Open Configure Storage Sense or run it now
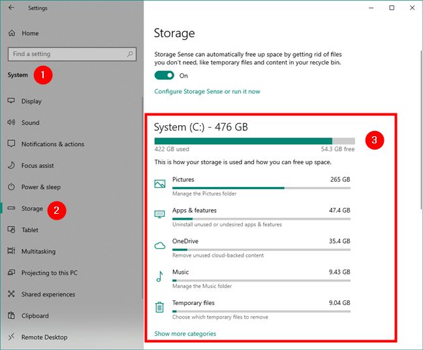Viewport: 423px width, 350px height. point(207,91)
